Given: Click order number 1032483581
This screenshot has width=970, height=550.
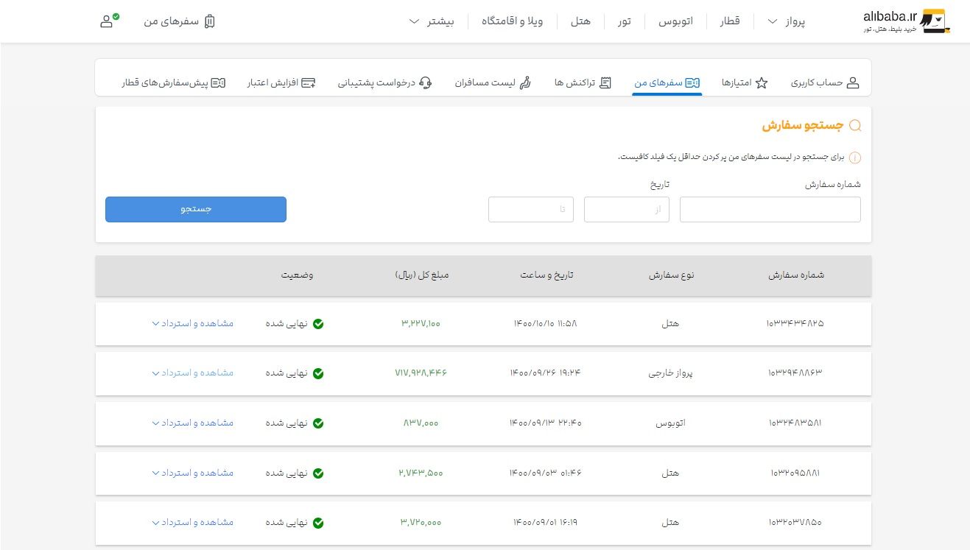Looking at the screenshot, I should pyautogui.click(x=795, y=423).
